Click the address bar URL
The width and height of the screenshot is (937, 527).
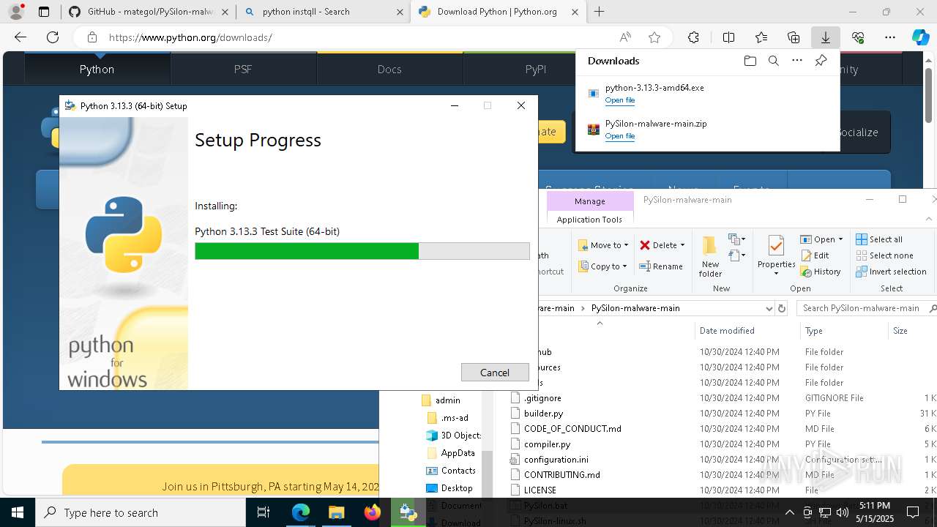[190, 37]
